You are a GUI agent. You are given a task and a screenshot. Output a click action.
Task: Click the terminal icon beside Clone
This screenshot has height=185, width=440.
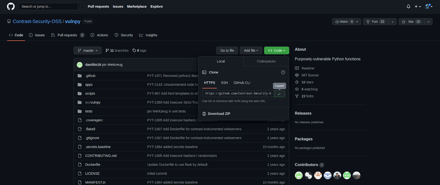pyautogui.click(x=204, y=72)
